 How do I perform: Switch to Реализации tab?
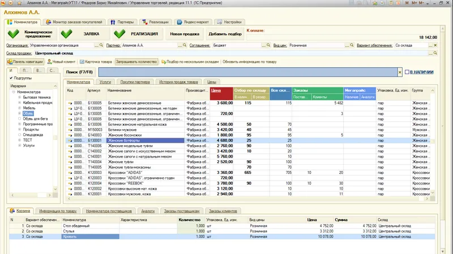pos(156,22)
